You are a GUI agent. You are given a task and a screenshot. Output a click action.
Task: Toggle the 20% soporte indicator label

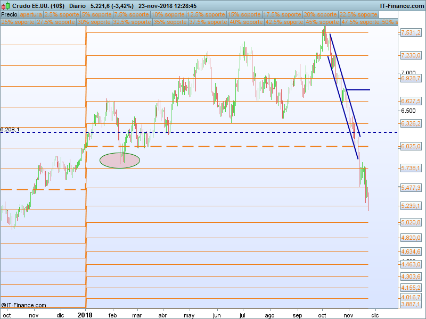tap(321, 14)
